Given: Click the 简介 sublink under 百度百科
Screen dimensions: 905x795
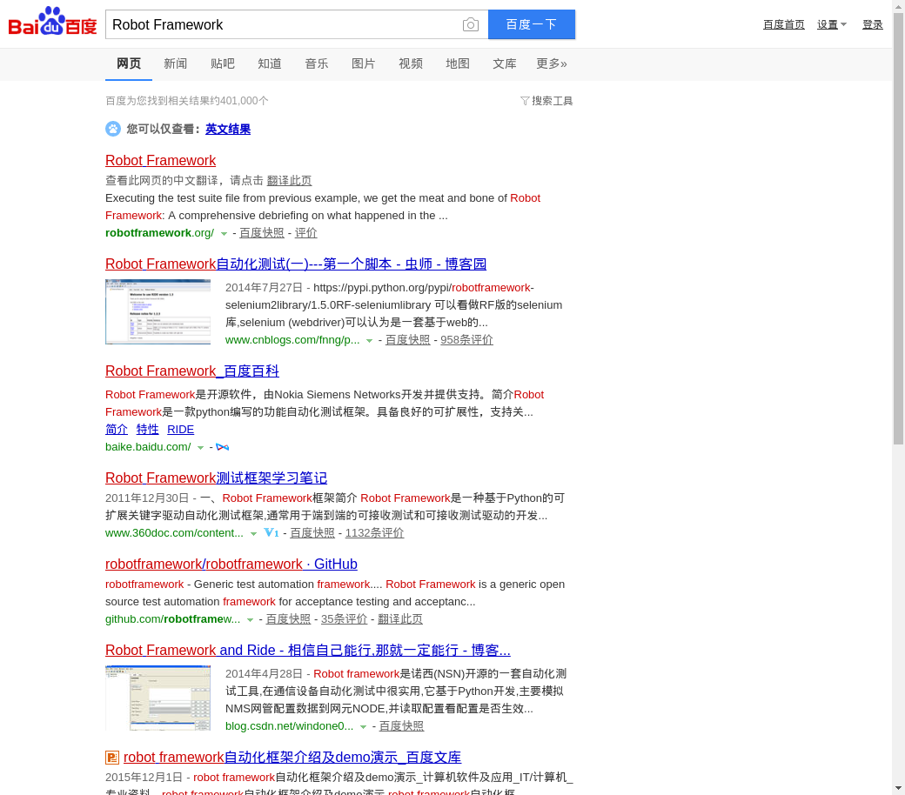Looking at the screenshot, I should [117, 429].
